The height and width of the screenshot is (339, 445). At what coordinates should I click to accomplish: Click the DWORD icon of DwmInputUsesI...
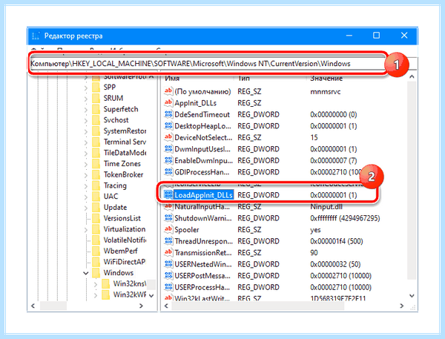point(168,149)
